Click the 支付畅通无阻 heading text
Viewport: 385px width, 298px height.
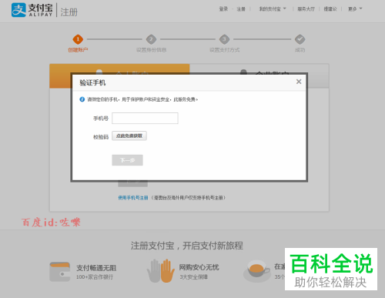(x=96, y=268)
